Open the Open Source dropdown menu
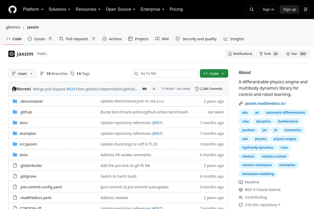 [121, 9]
